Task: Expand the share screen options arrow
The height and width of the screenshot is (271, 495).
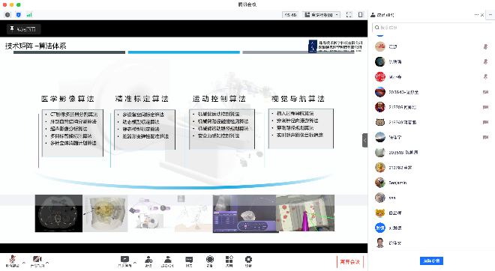Action: pos(135,262)
